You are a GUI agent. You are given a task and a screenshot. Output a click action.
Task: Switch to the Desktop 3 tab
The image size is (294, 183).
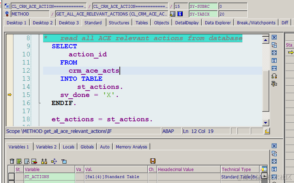[x=69, y=23]
